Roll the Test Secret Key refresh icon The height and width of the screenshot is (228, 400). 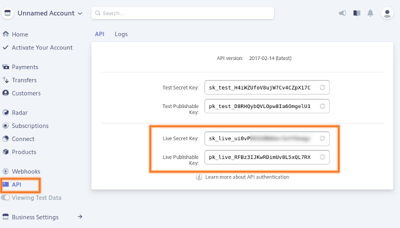322,87
